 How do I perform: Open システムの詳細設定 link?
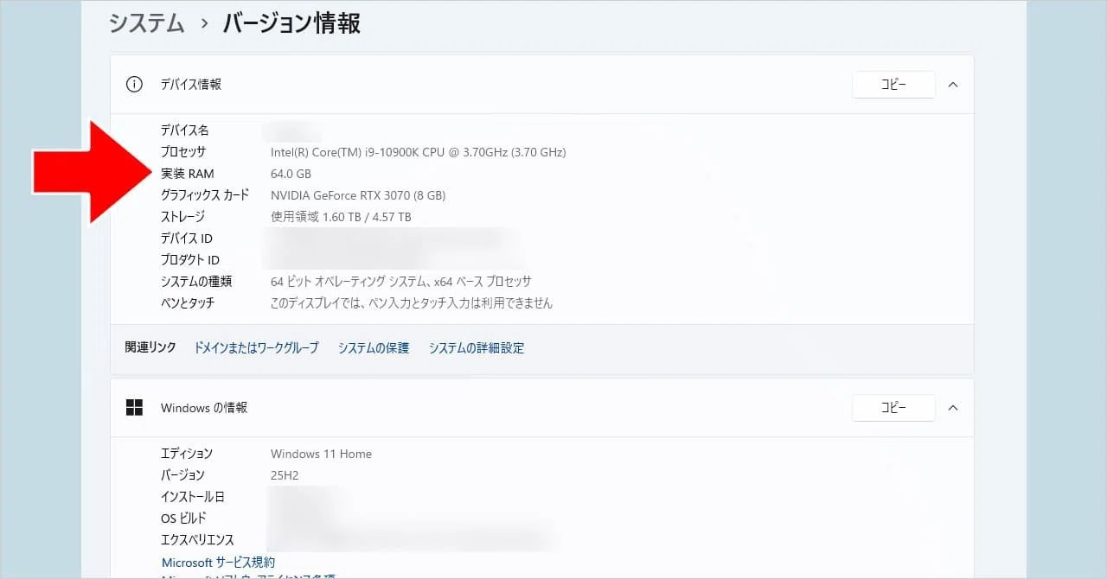click(477, 347)
